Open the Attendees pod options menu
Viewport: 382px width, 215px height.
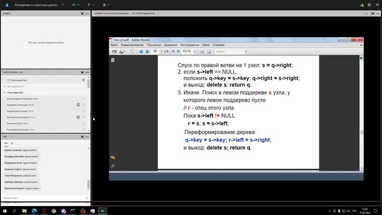[x=87, y=72]
